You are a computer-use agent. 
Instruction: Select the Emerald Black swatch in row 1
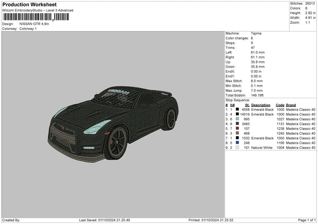pos(237,109)
